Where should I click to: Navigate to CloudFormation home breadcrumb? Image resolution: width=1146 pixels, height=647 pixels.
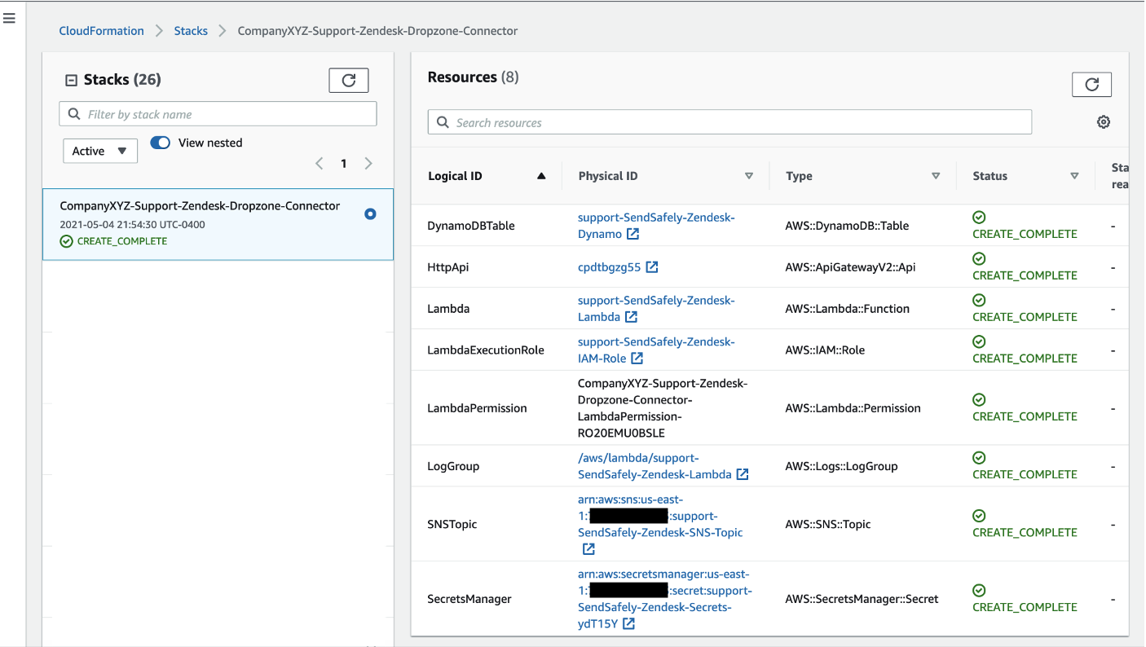coord(101,30)
